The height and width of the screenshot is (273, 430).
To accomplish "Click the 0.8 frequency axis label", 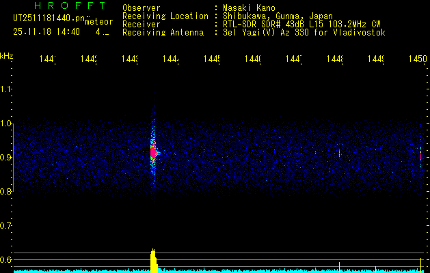I will pos(6,192).
